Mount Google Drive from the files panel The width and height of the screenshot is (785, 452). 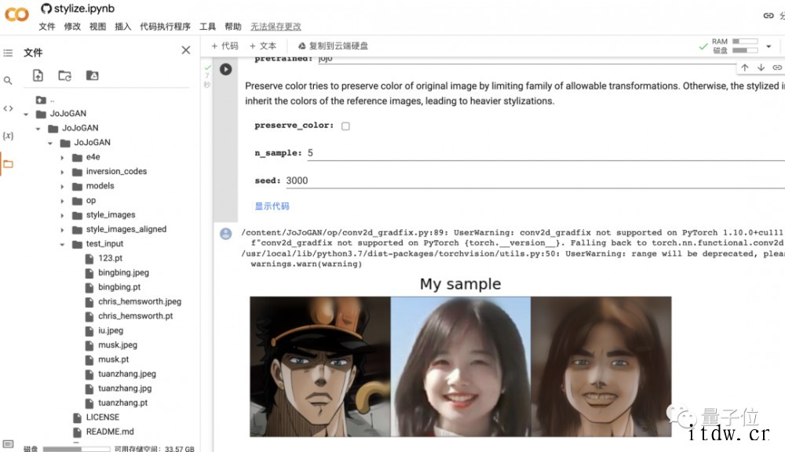pos(92,75)
